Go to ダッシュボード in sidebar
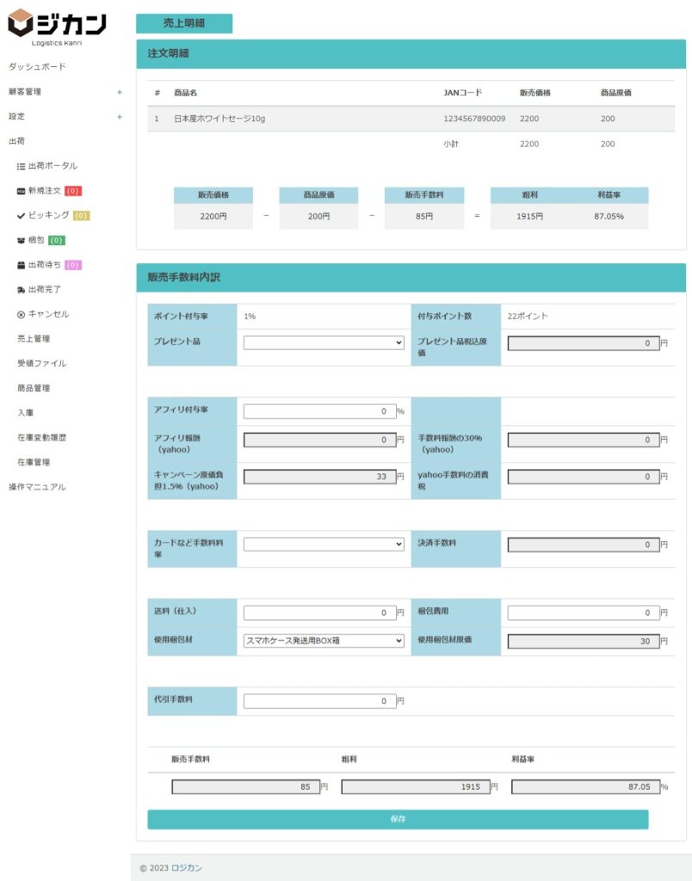Viewport: 692px width, 881px height. coord(37,67)
